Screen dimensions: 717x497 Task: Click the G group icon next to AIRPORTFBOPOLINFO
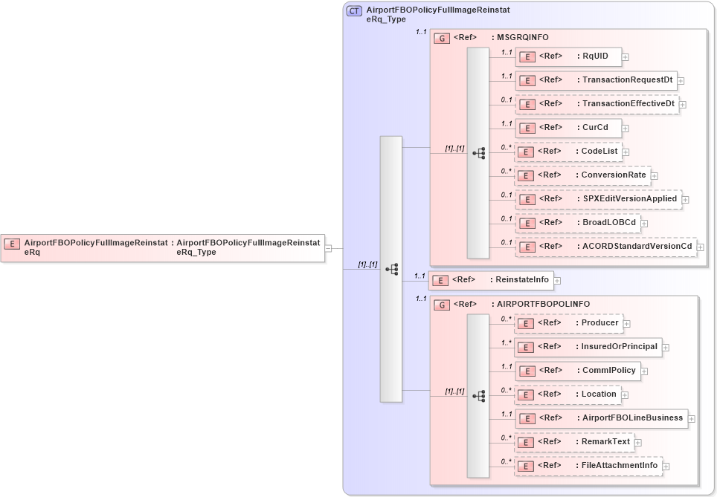pyautogui.click(x=442, y=304)
